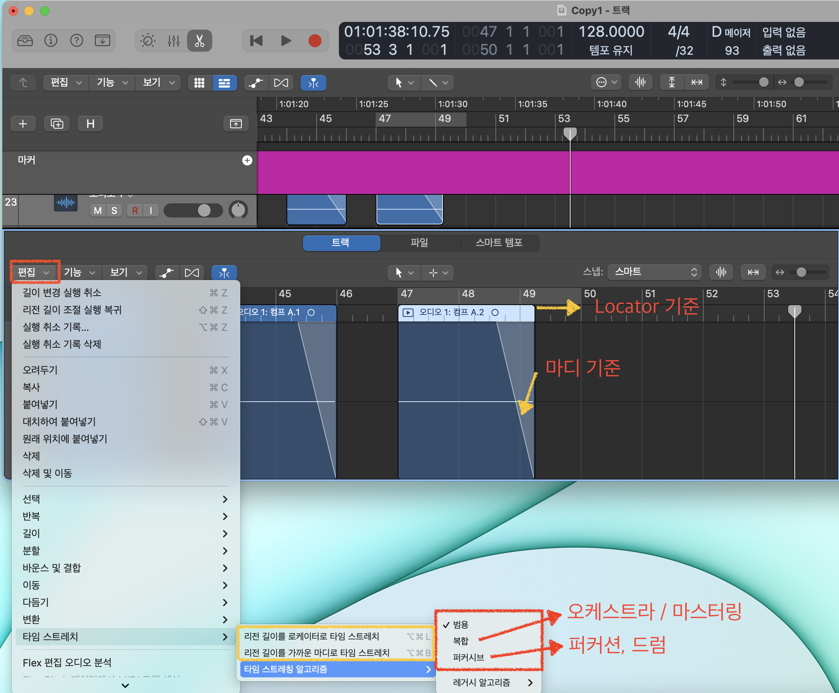Click the scissors Editors button
The width and height of the screenshot is (839, 693).
[199, 41]
